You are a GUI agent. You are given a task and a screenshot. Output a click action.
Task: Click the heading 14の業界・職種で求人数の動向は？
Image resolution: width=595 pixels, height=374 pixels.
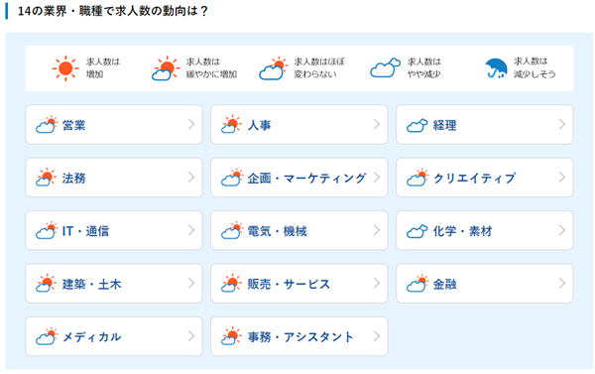(113, 11)
